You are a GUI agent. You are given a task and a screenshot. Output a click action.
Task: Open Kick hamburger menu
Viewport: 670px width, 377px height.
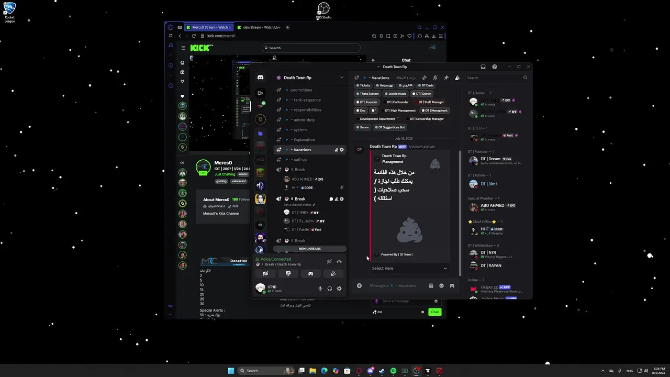(183, 48)
